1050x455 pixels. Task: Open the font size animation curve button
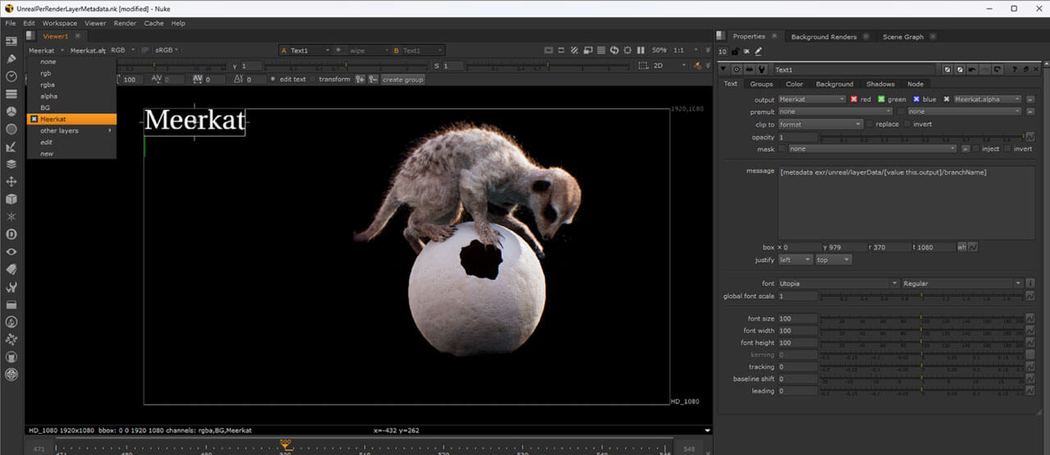1030,319
